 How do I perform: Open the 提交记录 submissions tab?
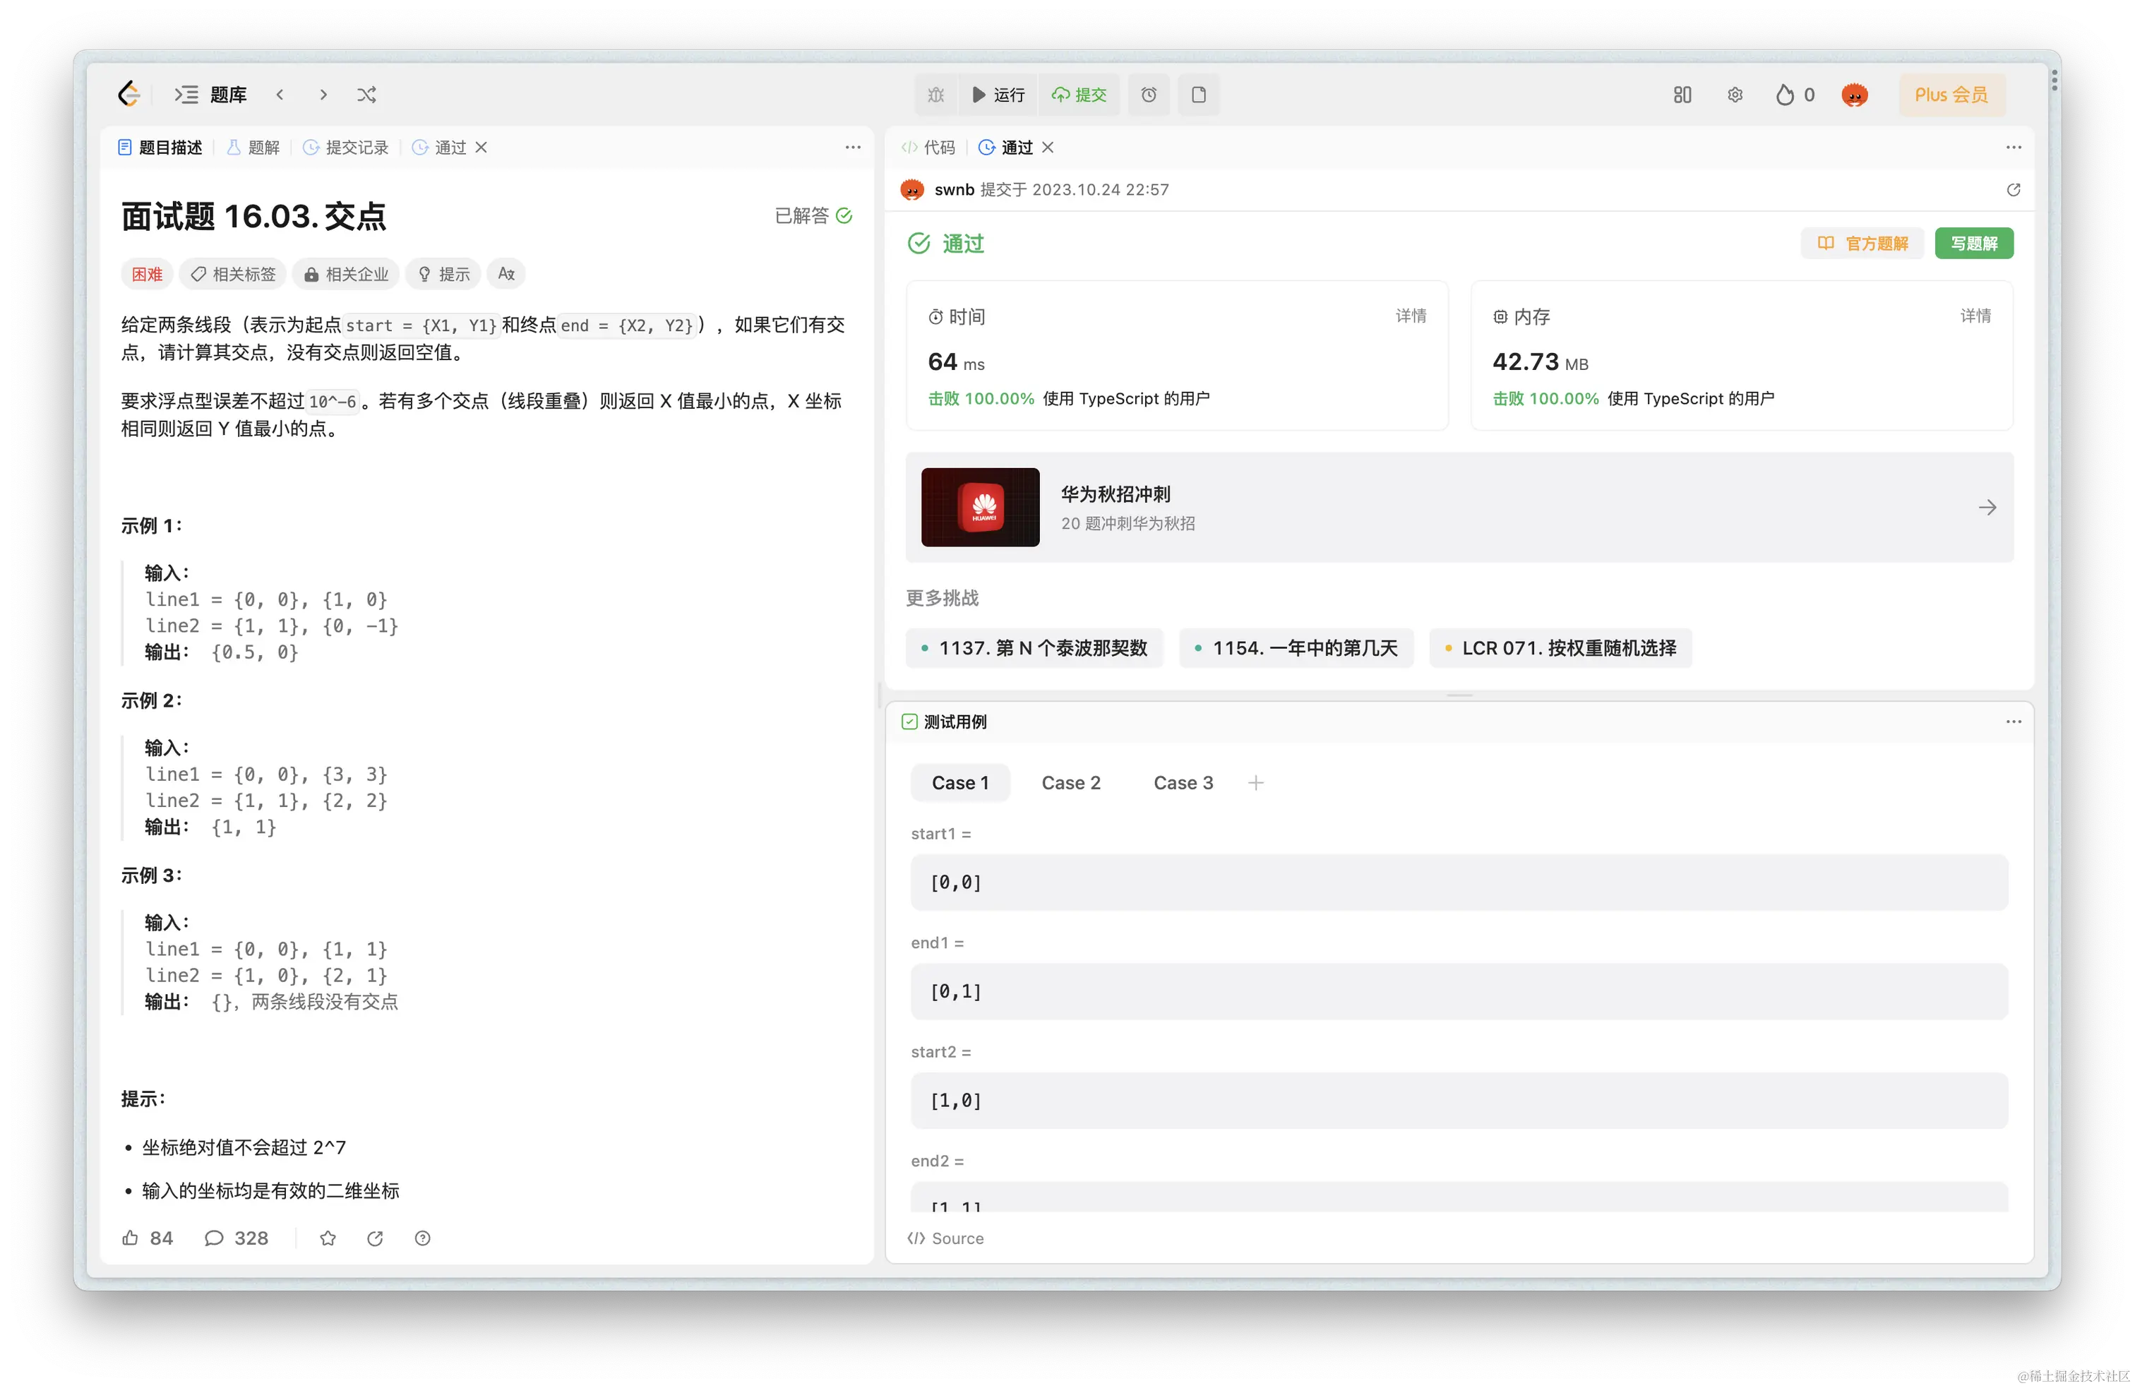[x=346, y=147]
